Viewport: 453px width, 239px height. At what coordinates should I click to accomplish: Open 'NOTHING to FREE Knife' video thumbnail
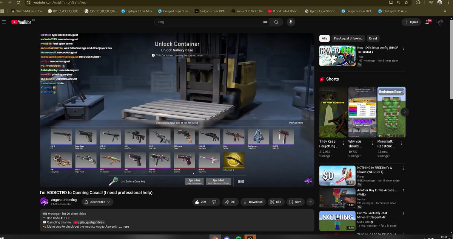point(337,176)
